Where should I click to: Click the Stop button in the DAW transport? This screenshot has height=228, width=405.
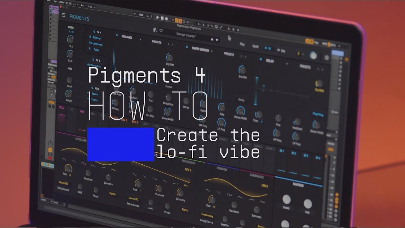click(x=162, y=18)
